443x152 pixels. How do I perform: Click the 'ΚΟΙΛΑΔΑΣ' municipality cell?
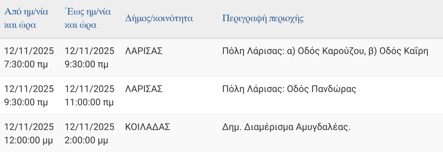148,127
